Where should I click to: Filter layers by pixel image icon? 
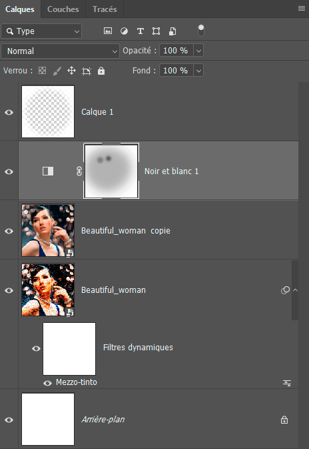(x=107, y=31)
